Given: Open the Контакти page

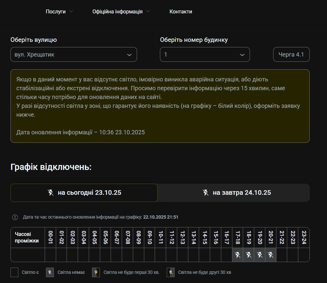Looking at the screenshot, I should click(181, 11).
